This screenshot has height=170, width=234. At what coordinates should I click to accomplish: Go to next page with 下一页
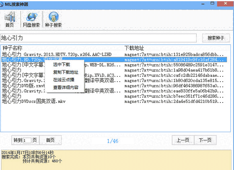point(205,140)
